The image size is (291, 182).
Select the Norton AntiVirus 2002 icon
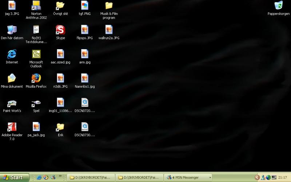pos(36,5)
